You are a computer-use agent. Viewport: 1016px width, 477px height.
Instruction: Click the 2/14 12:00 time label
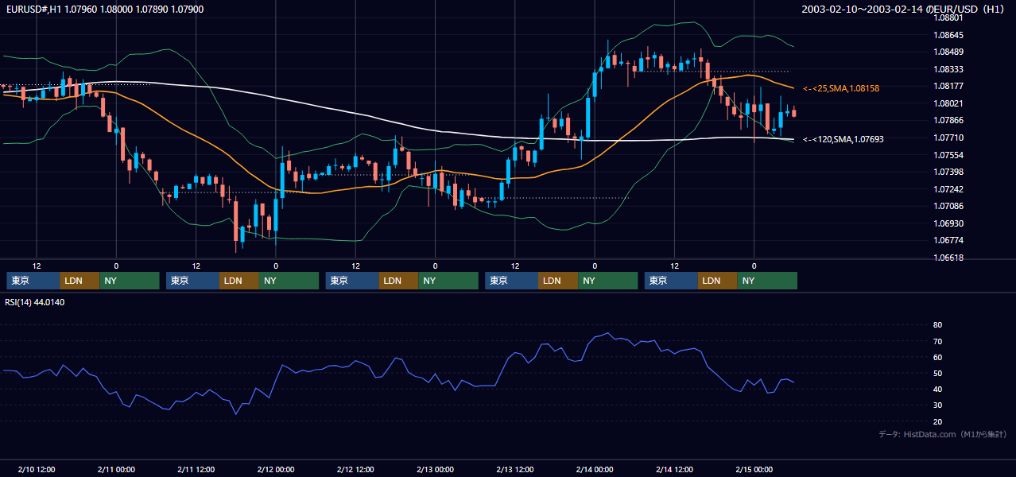click(x=674, y=469)
